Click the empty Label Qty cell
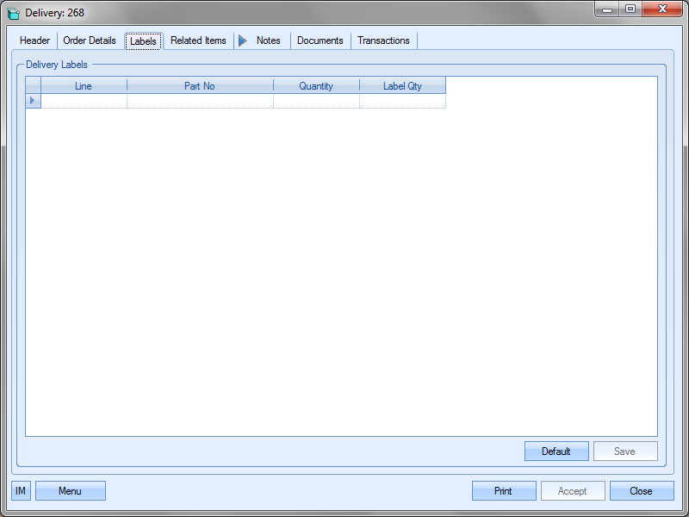The image size is (689, 517). 402,101
